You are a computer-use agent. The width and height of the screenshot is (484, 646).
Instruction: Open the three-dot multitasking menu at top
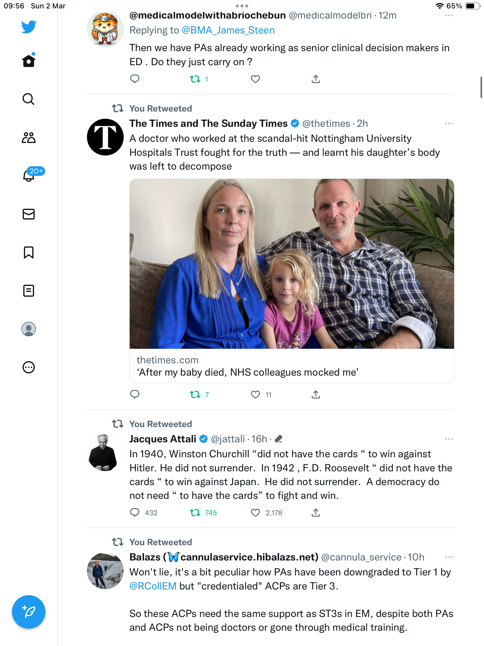(x=242, y=6)
